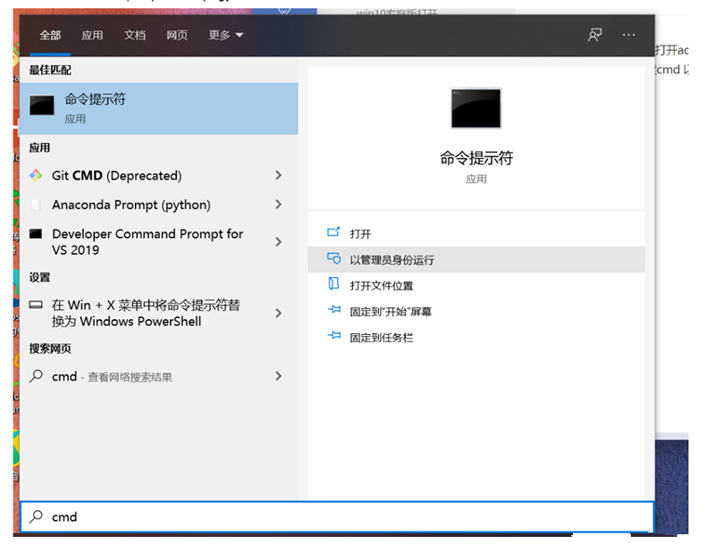Expand web search results arrow for cmd
Screen dimensions: 715x545
(x=278, y=376)
